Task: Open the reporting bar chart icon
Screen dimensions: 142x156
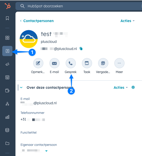Action: coord(7,117)
